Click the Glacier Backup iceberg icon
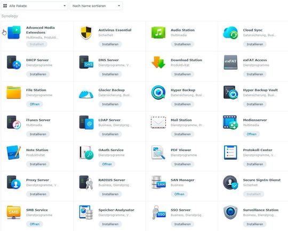Viewport: 288px width, 231px height. point(86,94)
